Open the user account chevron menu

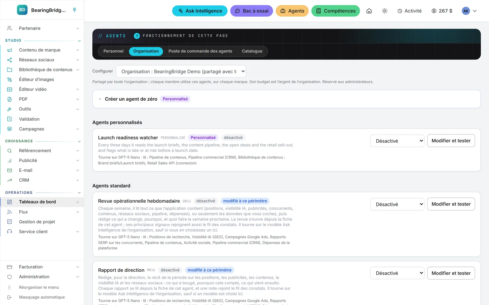475,11
